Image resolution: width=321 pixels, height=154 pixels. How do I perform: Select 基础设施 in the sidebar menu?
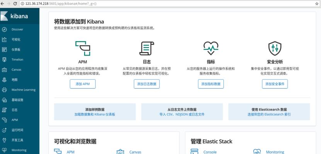click(17, 100)
